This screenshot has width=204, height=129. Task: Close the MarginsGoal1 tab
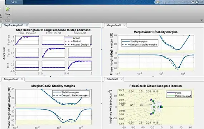tap(125, 25)
